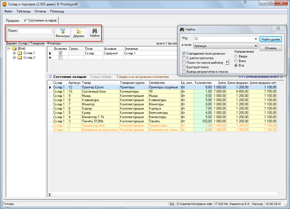Open the Filters funnel tool
The height and width of the screenshot is (209, 290).
coord(63,31)
